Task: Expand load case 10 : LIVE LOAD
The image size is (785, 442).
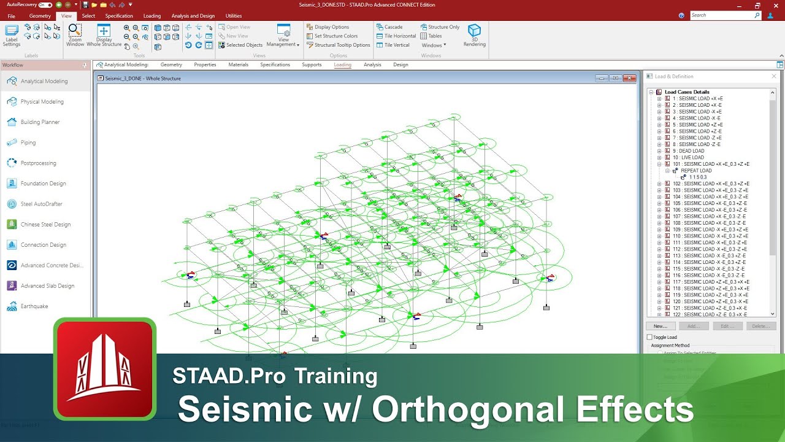Action: 659,158
